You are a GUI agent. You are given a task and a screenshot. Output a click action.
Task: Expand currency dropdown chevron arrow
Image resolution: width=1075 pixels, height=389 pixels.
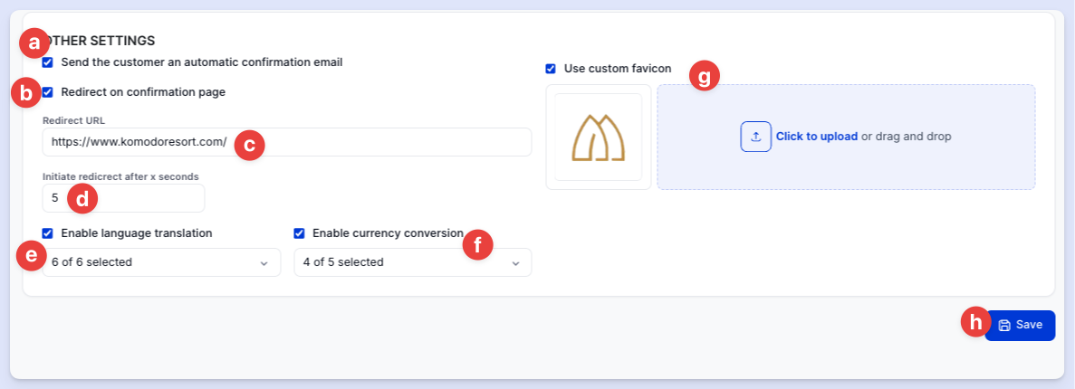(516, 263)
